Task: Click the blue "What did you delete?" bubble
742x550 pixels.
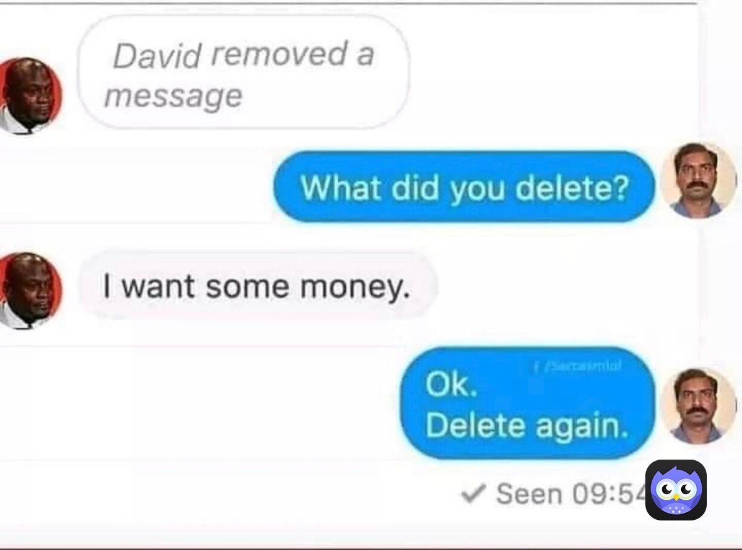Action: point(465,186)
